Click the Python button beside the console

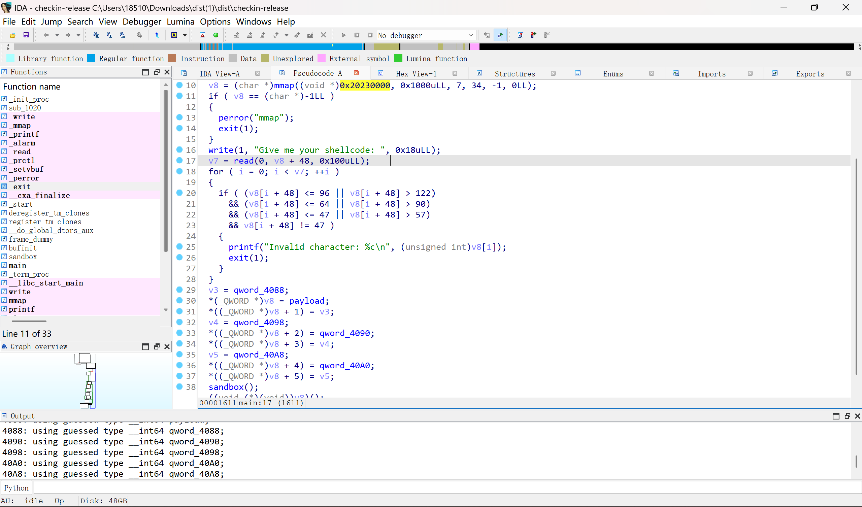pyautogui.click(x=16, y=488)
